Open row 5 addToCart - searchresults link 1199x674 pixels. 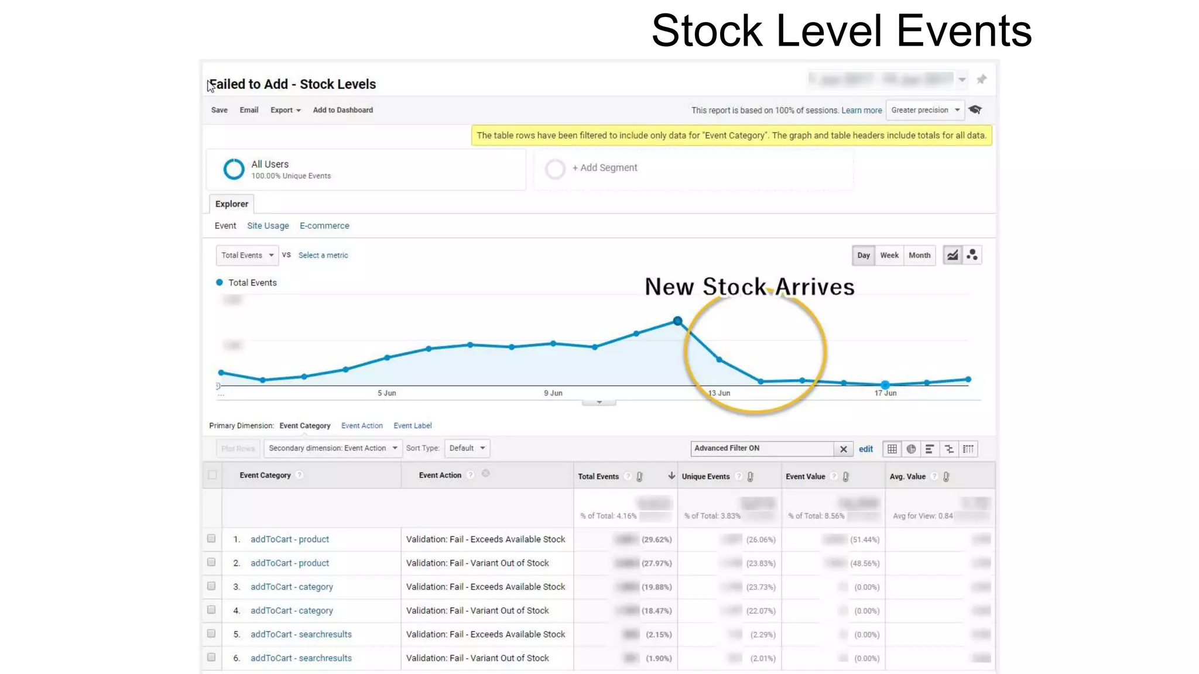click(x=301, y=634)
